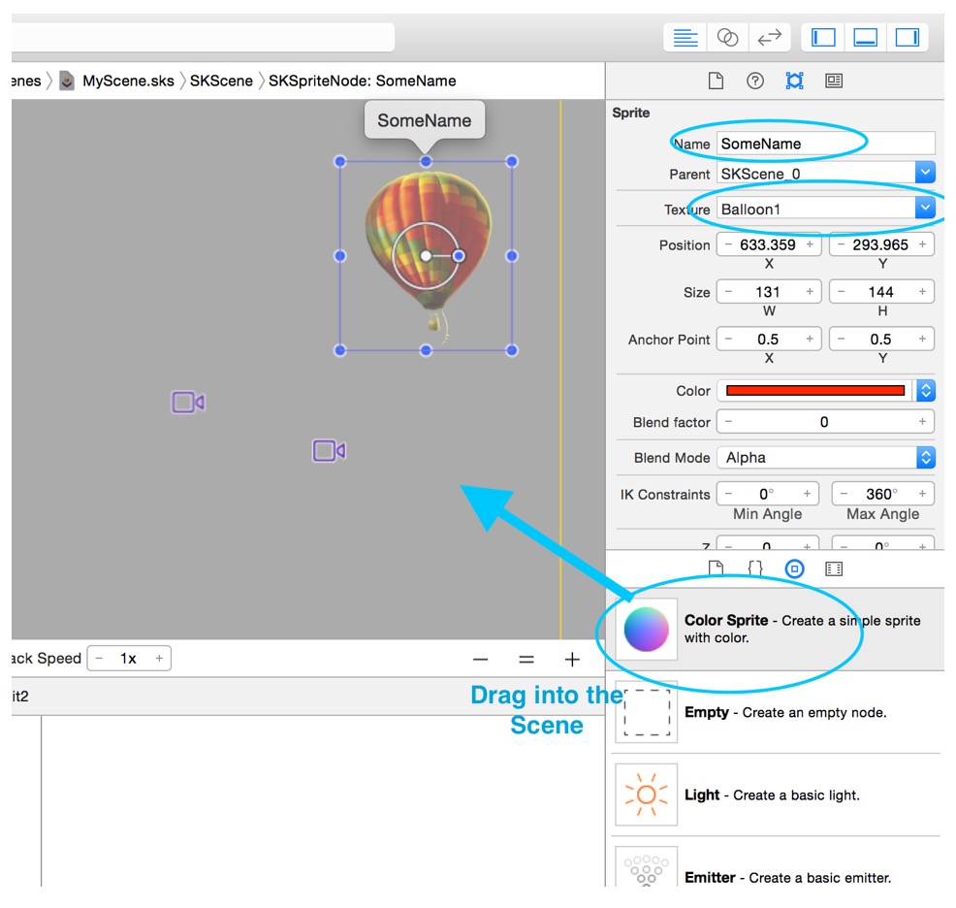The height and width of the screenshot is (908, 956).
Task: Open the Blend Mode Alpha dropdown
Action: (925, 458)
